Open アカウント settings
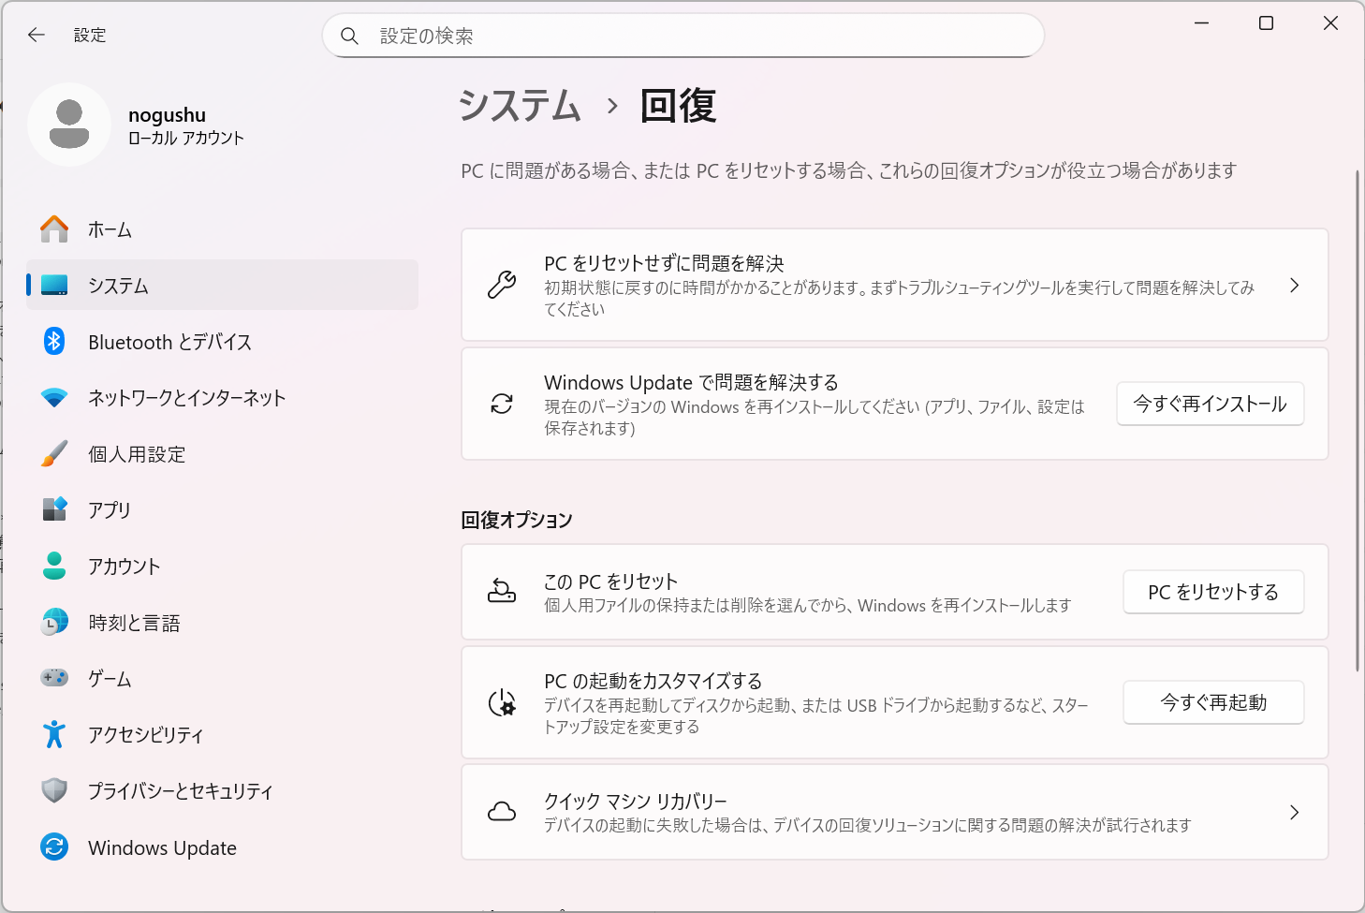Screen dimensions: 1365x913 click(x=126, y=567)
